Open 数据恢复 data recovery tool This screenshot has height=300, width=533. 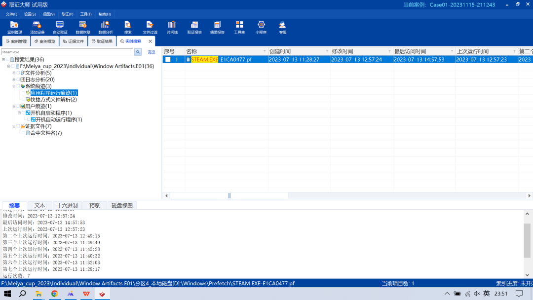82,27
